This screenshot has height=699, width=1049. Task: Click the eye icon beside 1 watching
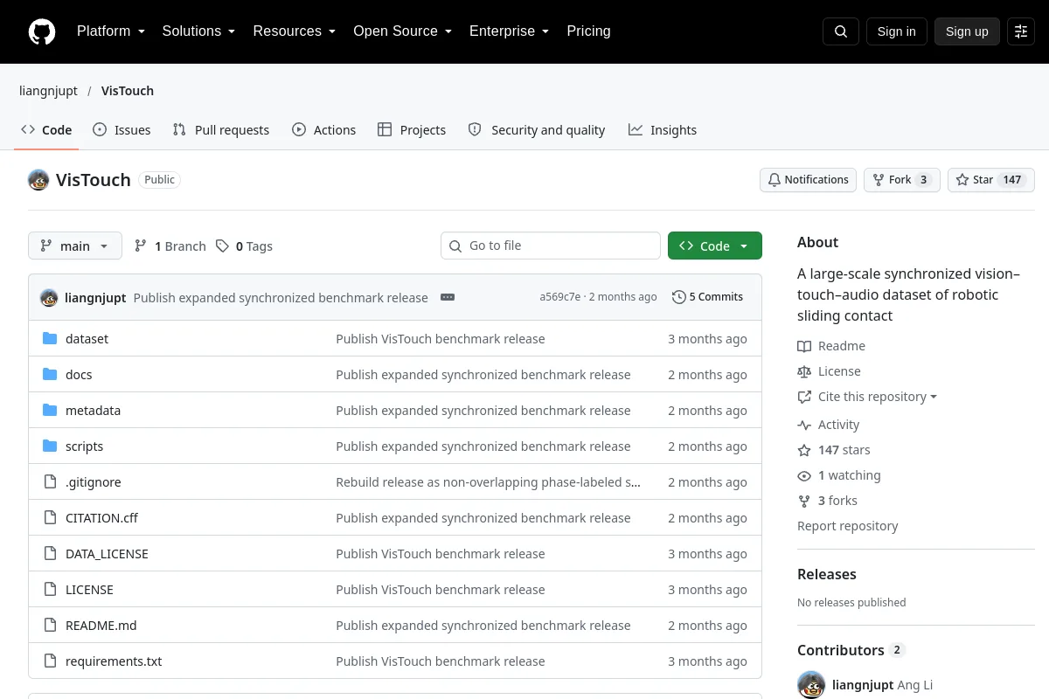[804, 476]
